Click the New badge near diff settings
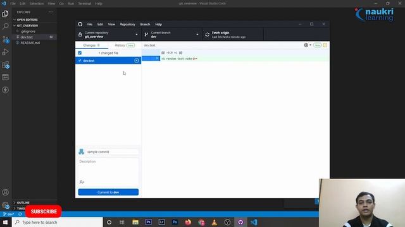405x227 pixels. pos(317,45)
